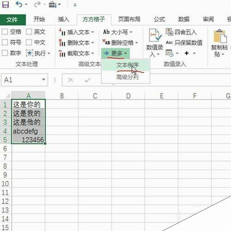Click the cancel X icon in formula bar
The image size is (231, 231).
tap(71, 80)
